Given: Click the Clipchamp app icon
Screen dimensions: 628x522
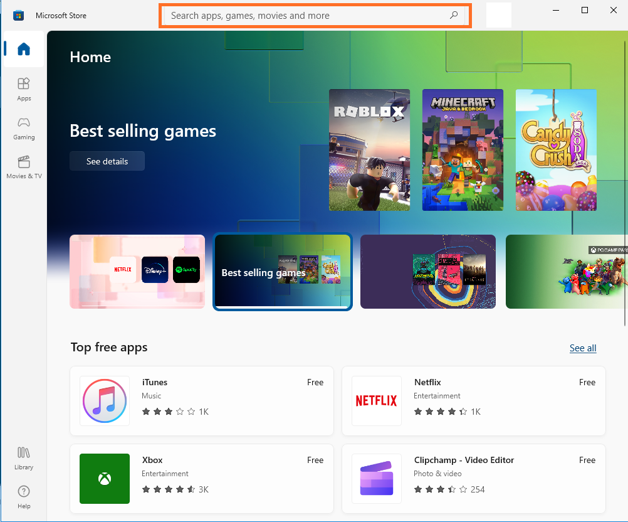Looking at the screenshot, I should coord(377,479).
